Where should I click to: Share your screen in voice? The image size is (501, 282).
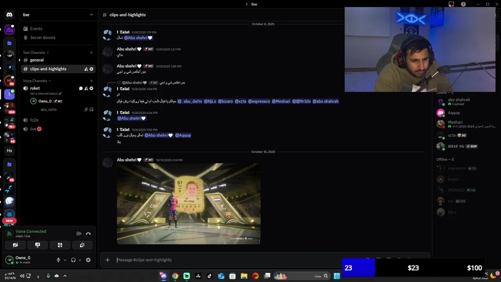point(38,245)
